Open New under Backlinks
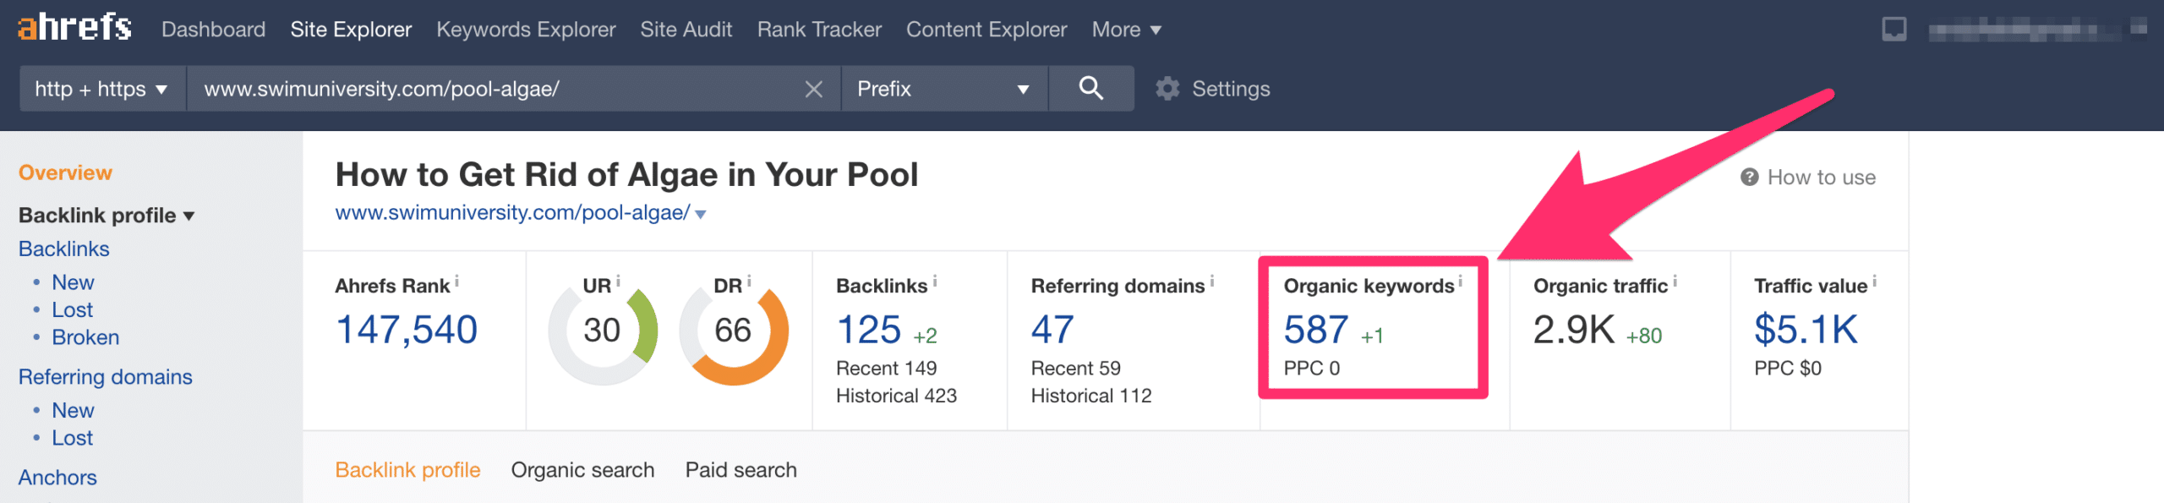 [73, 282]
